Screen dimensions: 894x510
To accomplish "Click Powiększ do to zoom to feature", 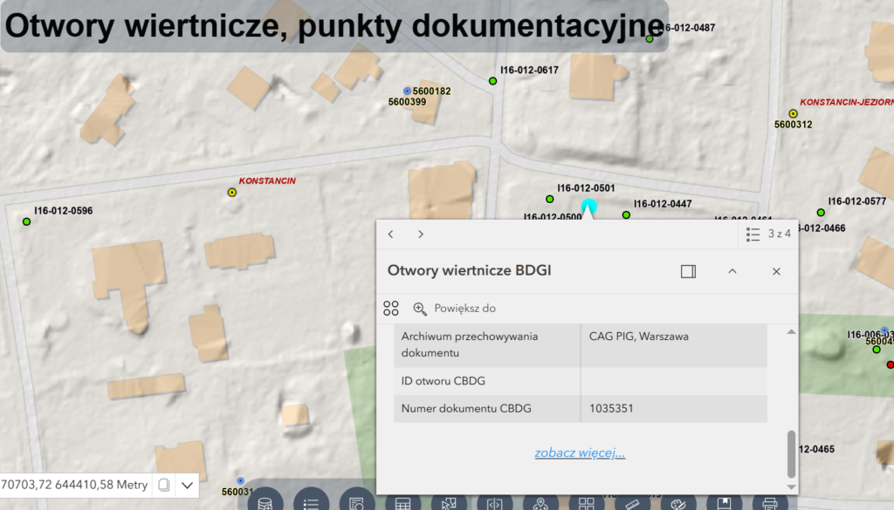I will [x=455, y=309].
